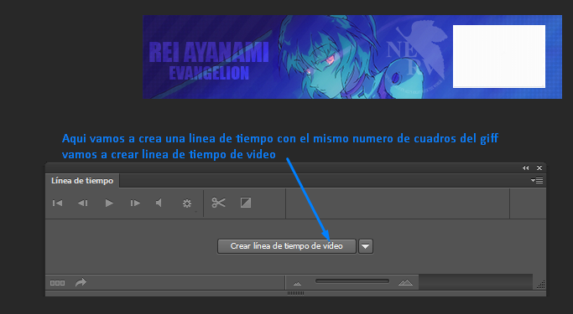Open the timeline panel options menu

pyautogui.click(x=537, y=180)
